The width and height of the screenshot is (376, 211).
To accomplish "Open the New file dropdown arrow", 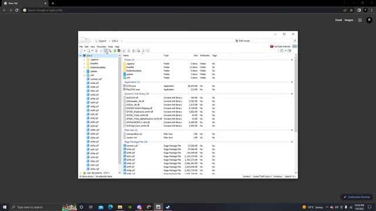I will 85,51.
